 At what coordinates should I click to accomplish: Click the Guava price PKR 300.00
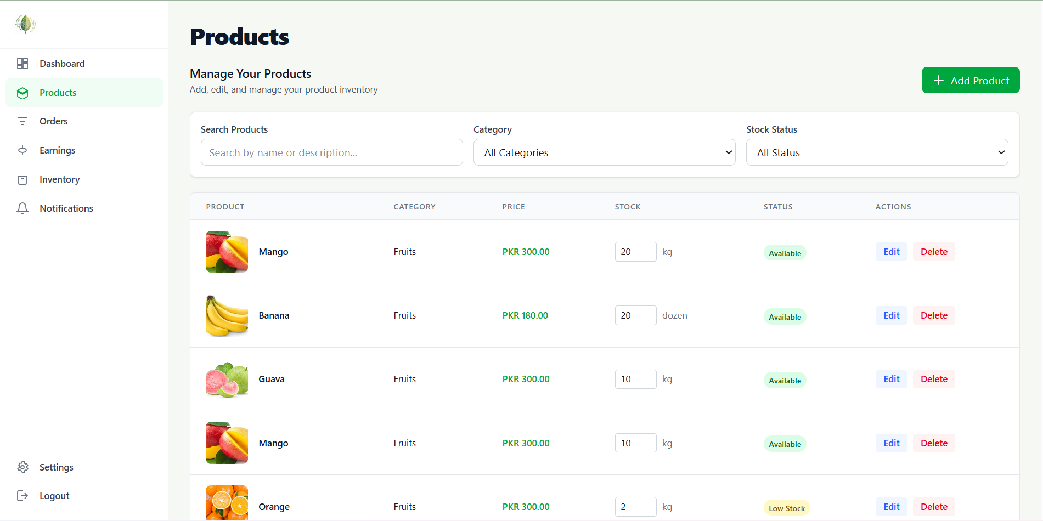[x=526, y=379]
